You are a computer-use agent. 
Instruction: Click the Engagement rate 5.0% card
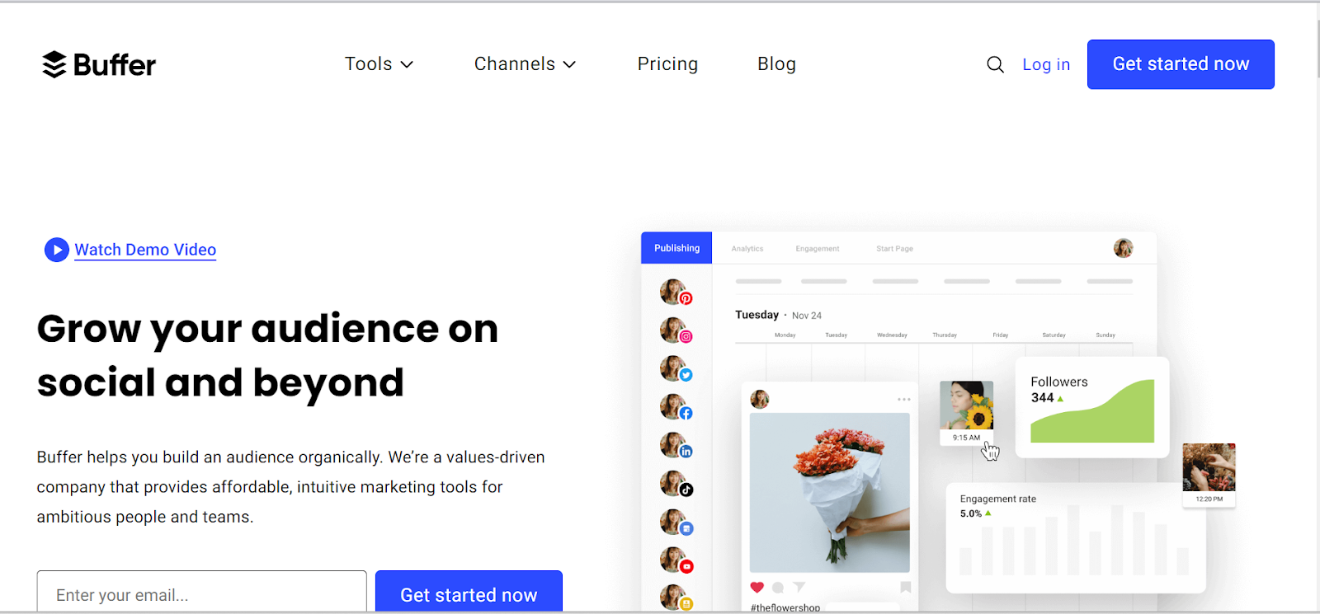(x=1076, y=537)
